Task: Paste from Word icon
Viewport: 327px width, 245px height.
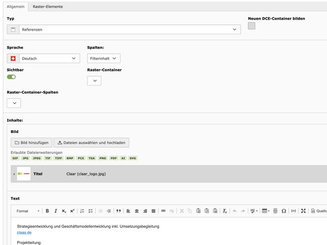Action: point(215,211)
